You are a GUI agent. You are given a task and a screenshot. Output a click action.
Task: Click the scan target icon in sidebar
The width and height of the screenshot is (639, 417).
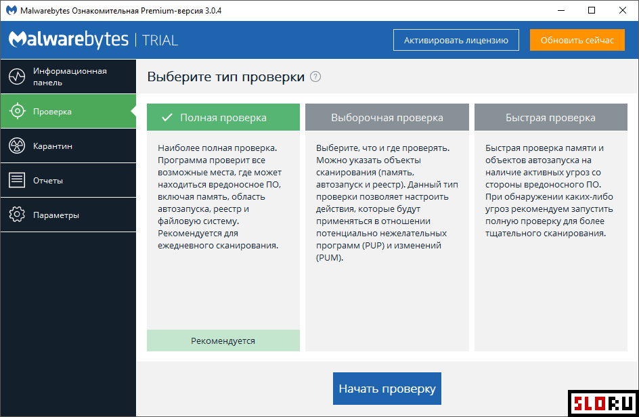click(17, 111)
